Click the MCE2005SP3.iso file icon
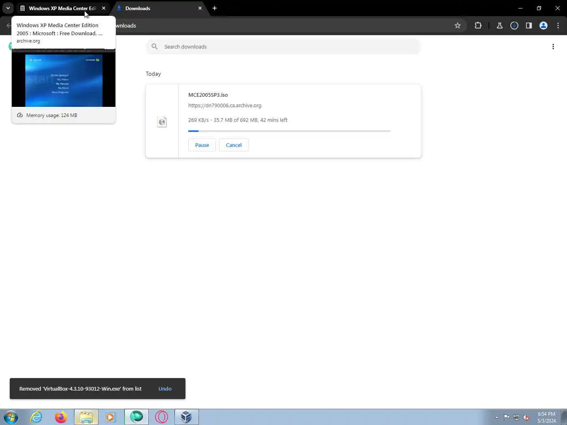567x425 pixels. (162, 121)
